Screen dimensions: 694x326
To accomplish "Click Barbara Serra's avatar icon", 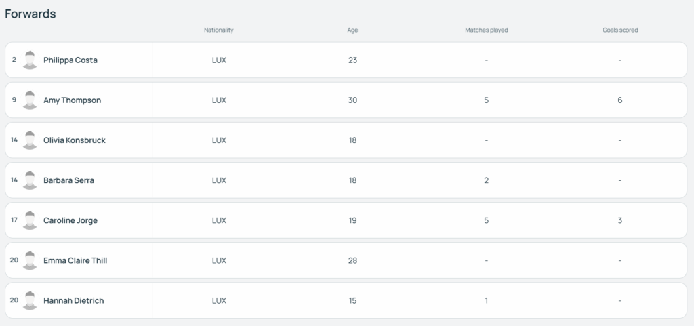I will pos(30,180).
